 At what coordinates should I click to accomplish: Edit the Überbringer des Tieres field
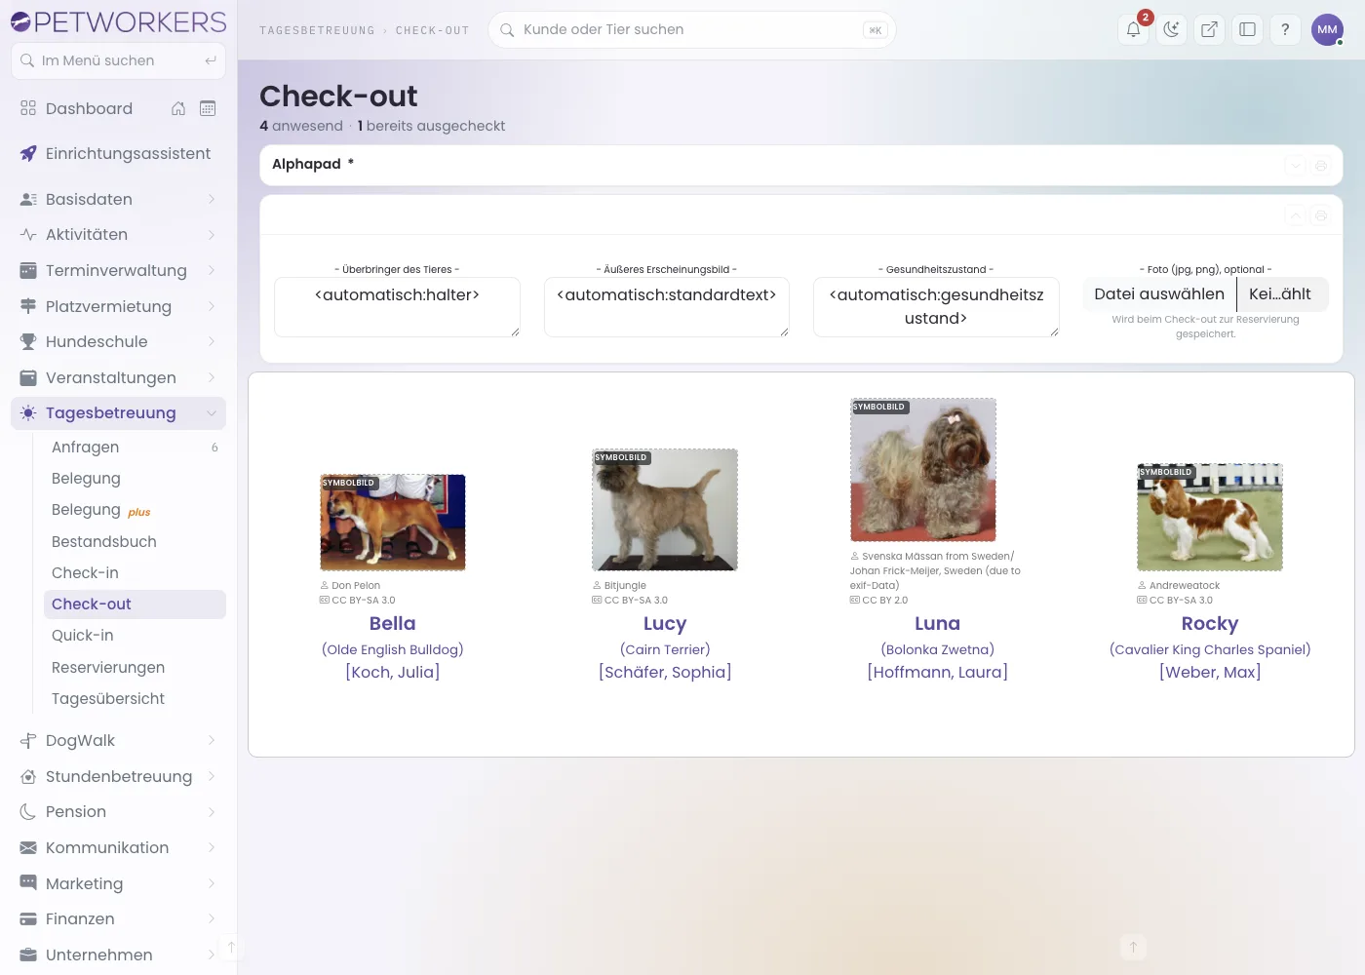coord(397,307)
